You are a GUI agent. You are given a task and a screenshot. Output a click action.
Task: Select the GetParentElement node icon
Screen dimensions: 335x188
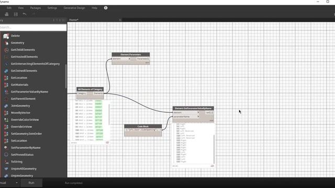pyautogui.click(x=6, y=99)
